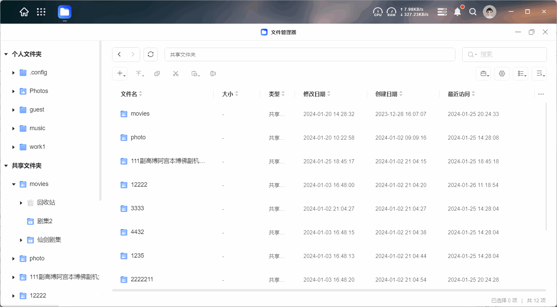This screenshot has width=557, height=307.
Task: Click the cut scissors icon
Action: point(176,73)
